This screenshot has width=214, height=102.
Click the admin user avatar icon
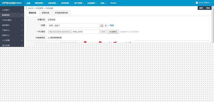point(197,3)
